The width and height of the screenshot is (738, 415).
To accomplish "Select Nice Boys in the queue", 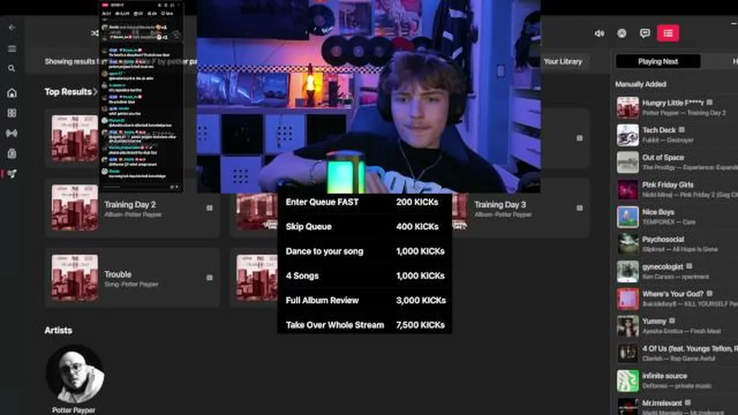I will [676, 217].
